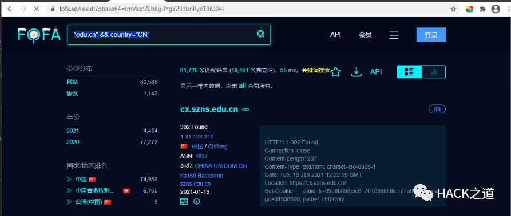Switch to list view toggle
This screenshot has width=511, height=216.
coord(409,72)
